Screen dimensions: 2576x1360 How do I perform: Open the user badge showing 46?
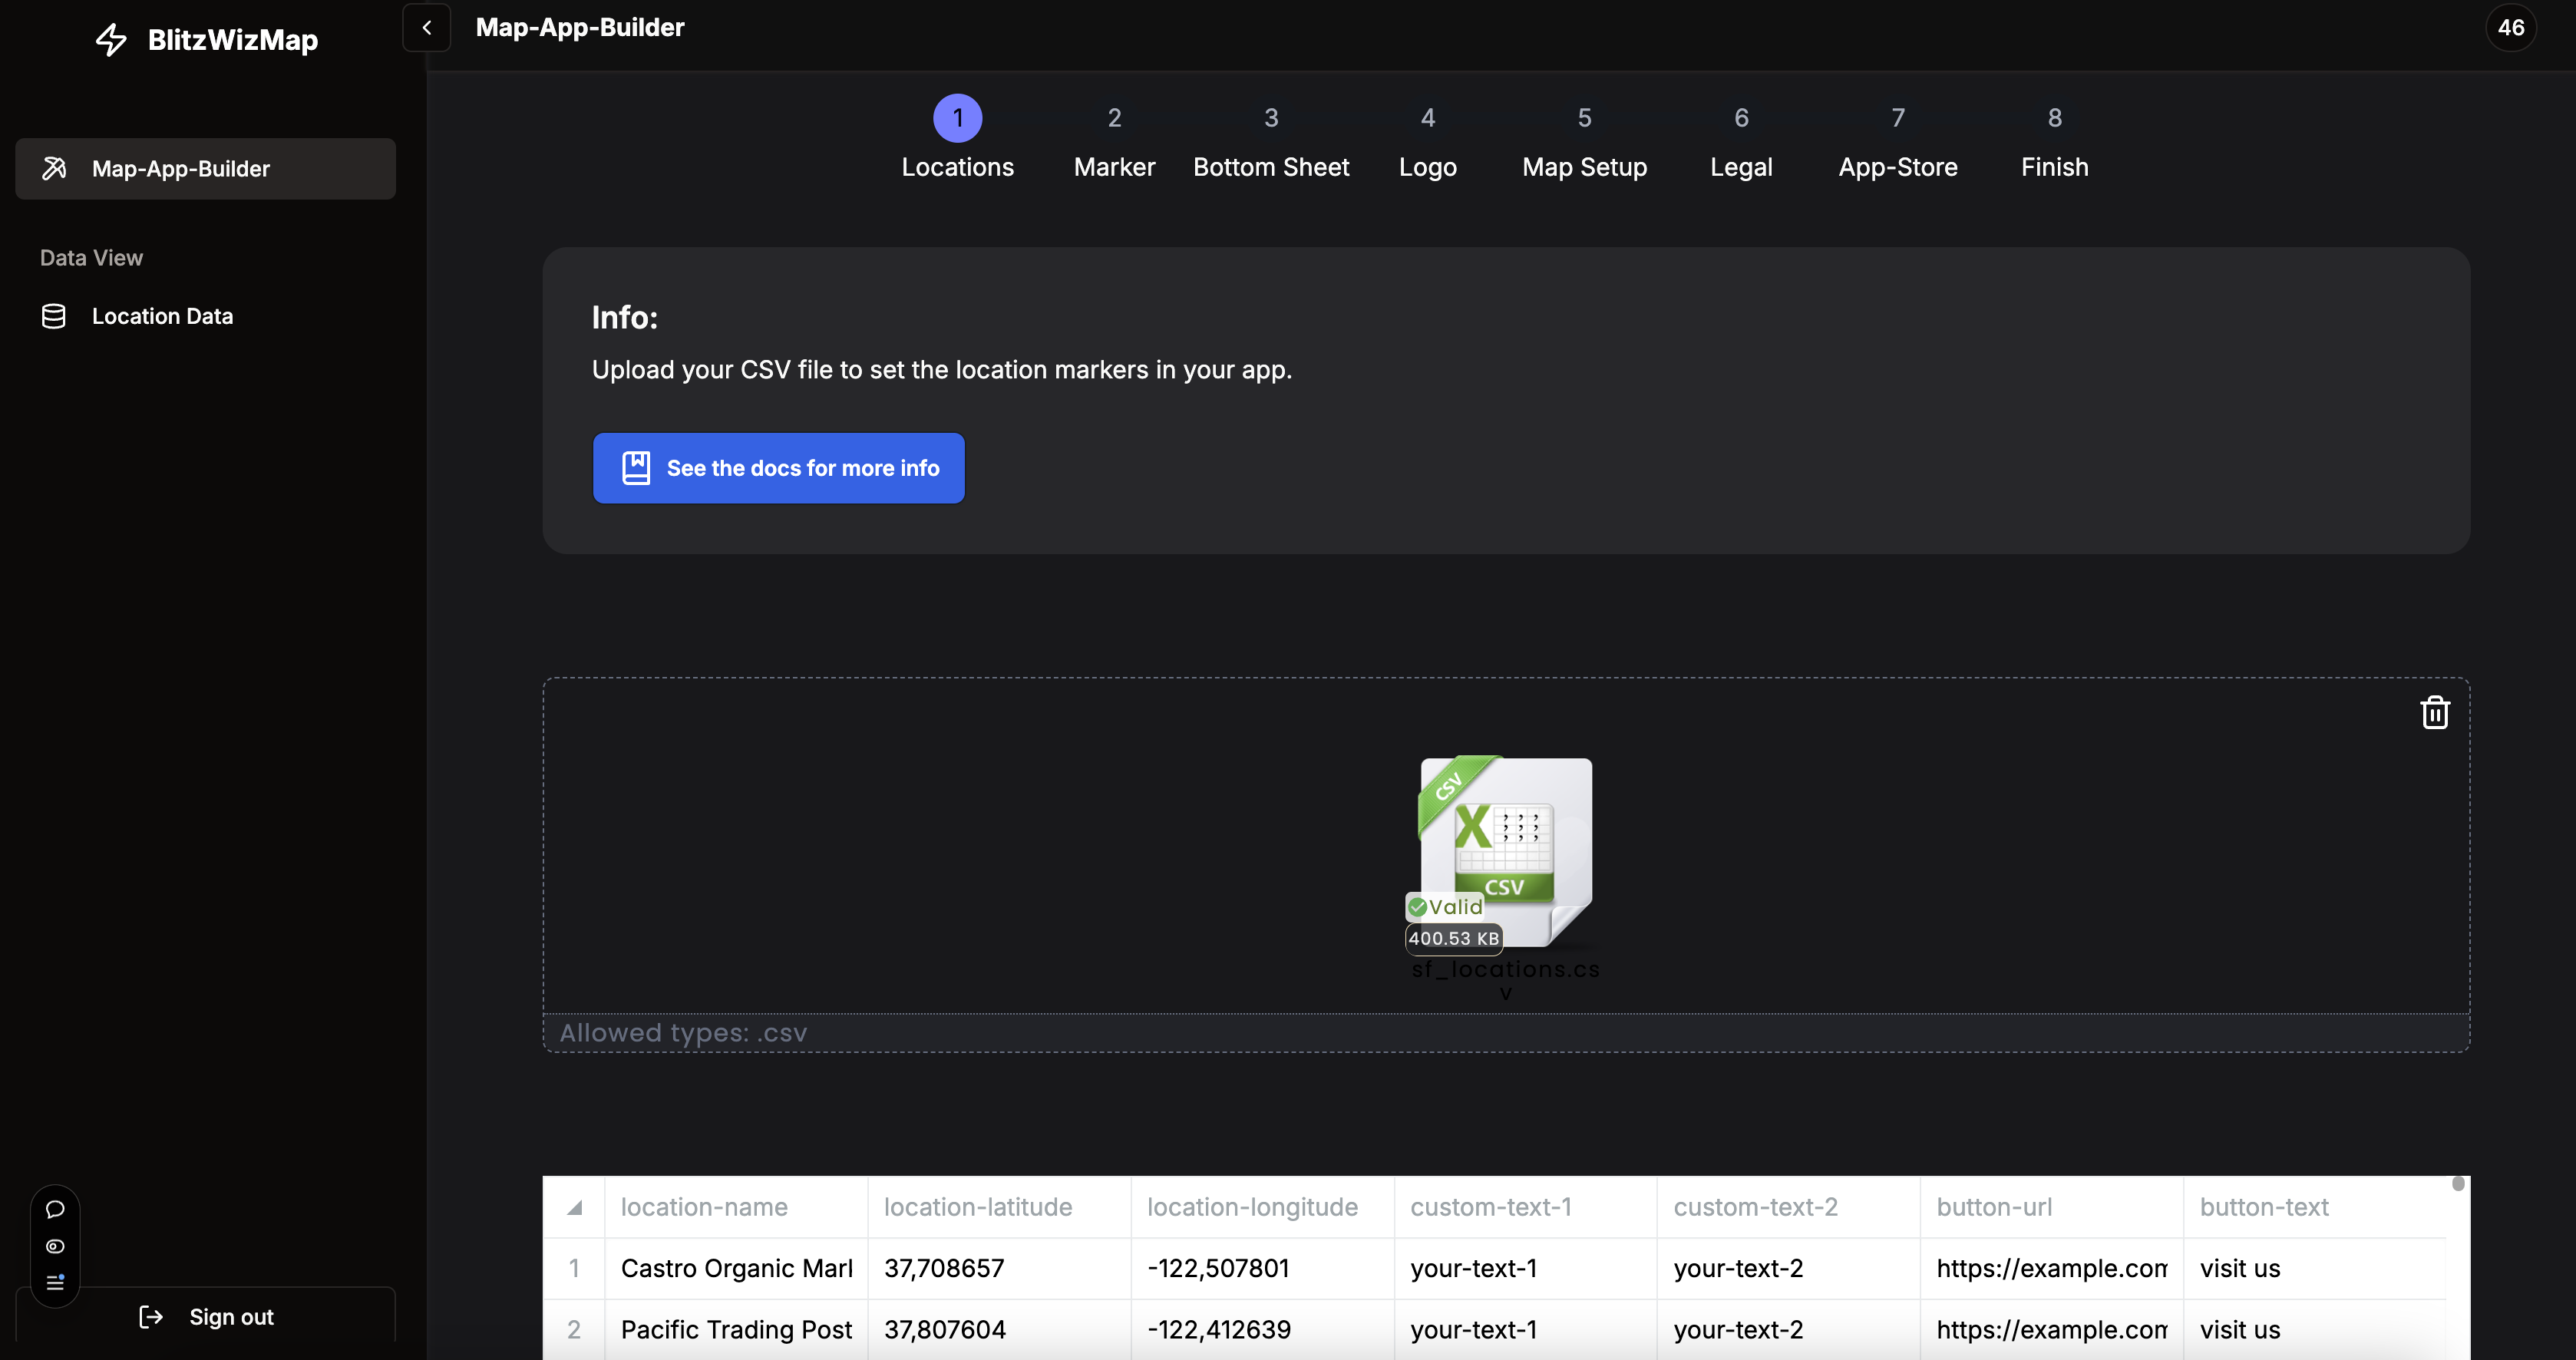(x=2510, y=28)
